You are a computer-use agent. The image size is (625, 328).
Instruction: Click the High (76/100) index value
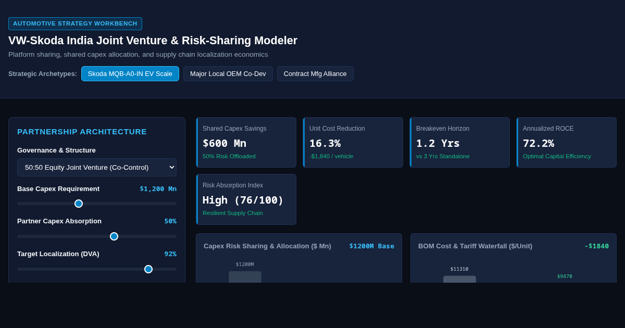pos(243,200)
